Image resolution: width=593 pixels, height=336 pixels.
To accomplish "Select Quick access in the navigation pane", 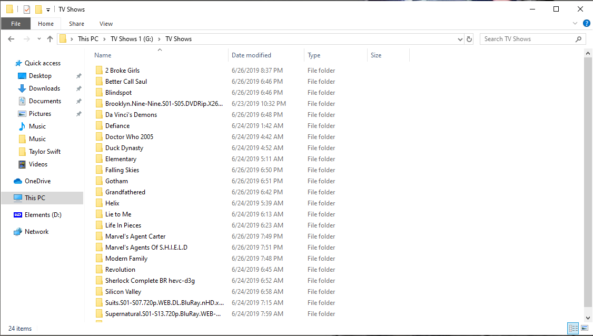I will [x=42, y=63].
